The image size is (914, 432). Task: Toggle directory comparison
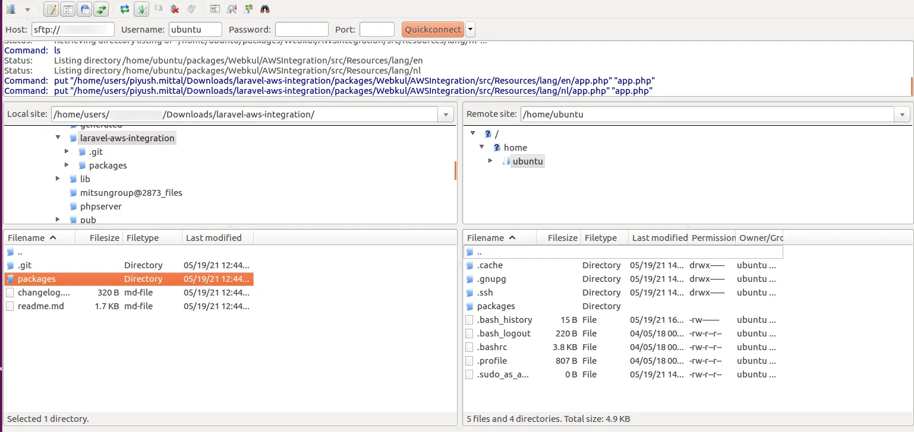[x=232, y=9]
